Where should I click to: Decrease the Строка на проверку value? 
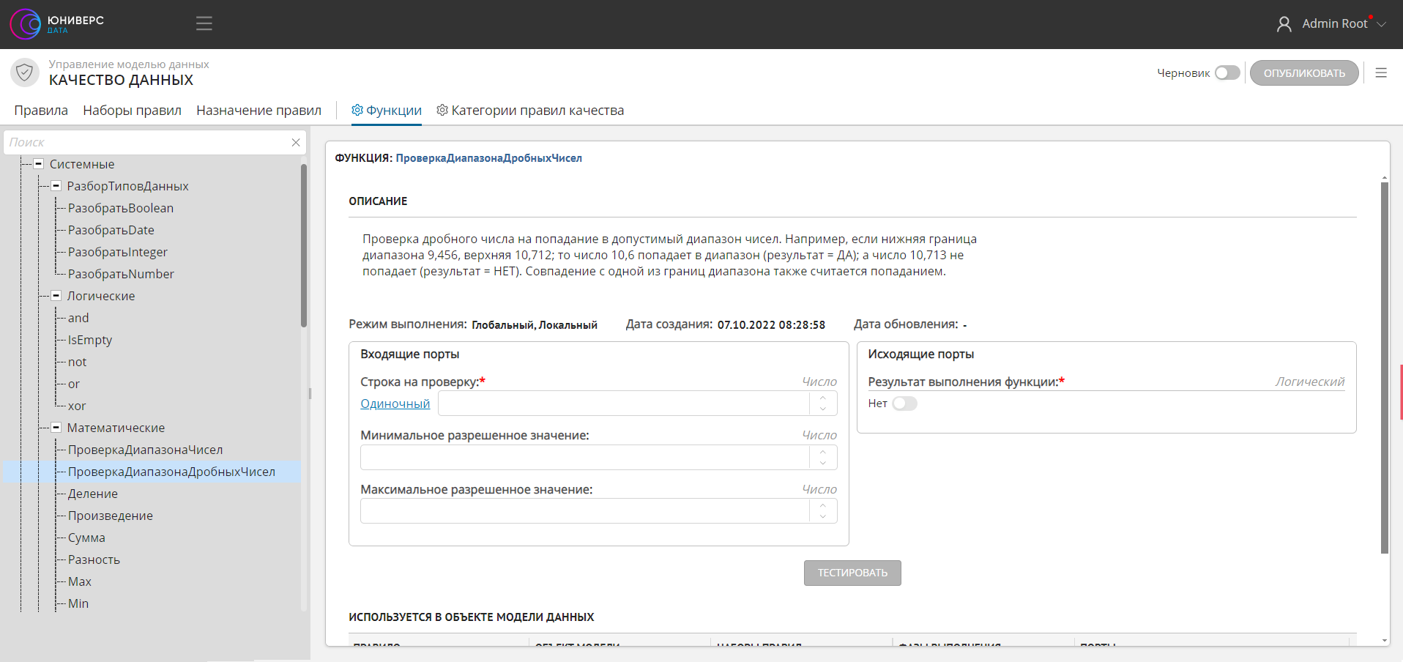(823, 409)
